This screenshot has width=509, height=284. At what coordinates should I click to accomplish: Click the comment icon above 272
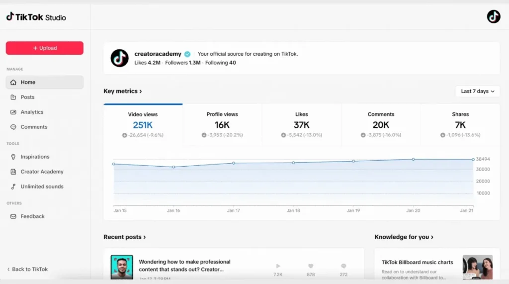point(344,266)
